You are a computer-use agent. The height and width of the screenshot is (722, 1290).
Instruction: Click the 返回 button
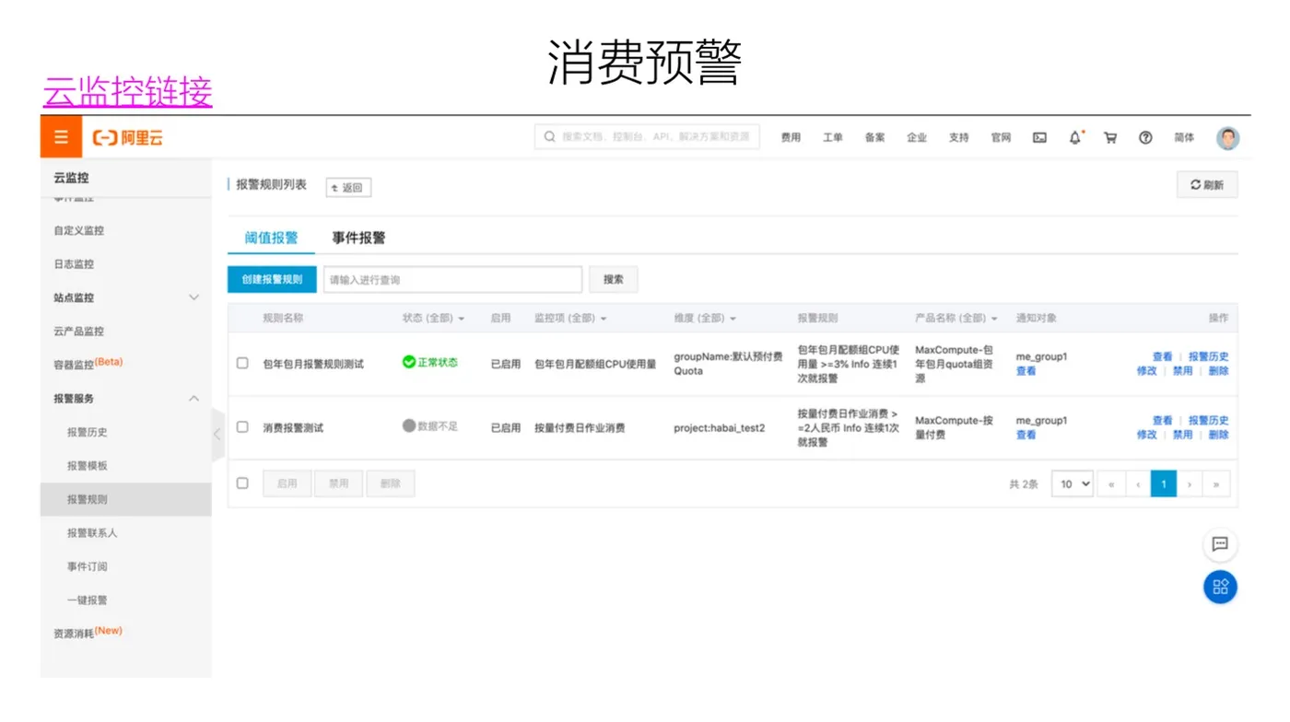pyautogui.click(x=347, y=188)
